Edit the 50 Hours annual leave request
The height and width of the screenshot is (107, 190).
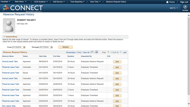click(x=117, y=62)
